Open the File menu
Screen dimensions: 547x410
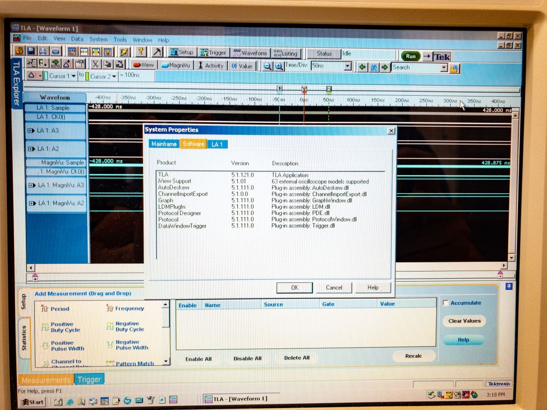click(x=27, y=38)
